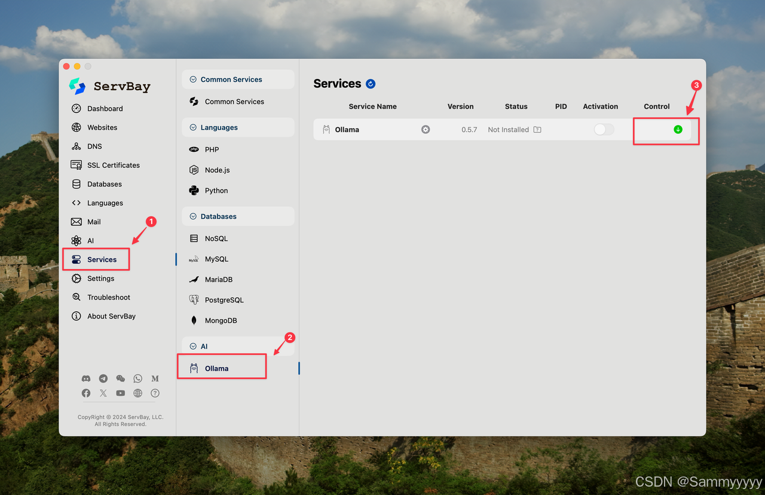765x495 pixels.
Task: Click the Activation column header
Action: (600, 106)
